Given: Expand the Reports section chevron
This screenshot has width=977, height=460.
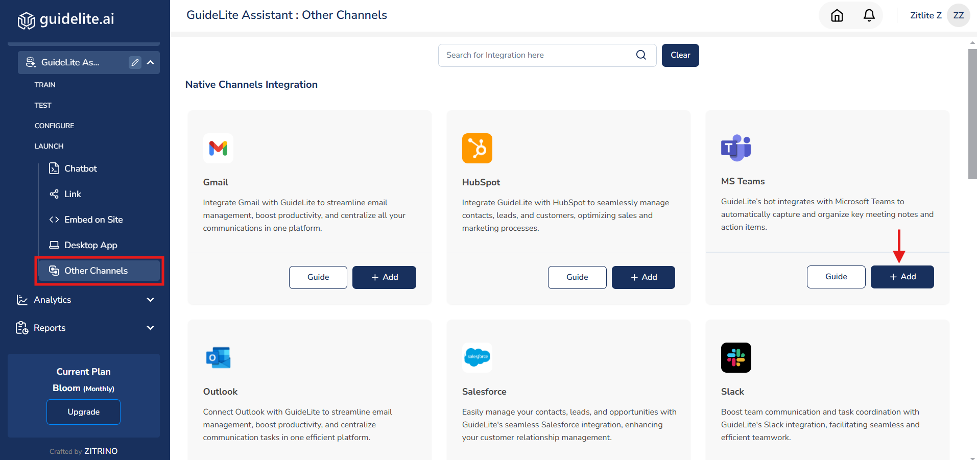Looking at the screenshot, I should point(151,328).
